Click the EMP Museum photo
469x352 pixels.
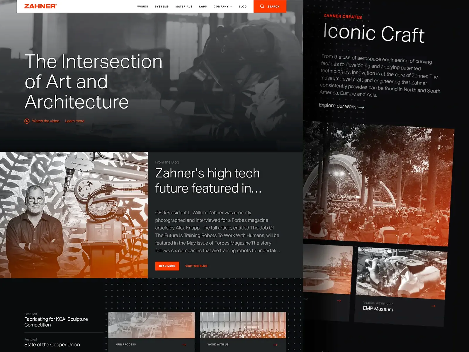coord(401,273)
